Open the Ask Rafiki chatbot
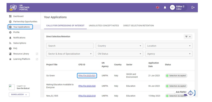Image resolution: width=212 pixels, height=102 pixels. click(190, 93)
